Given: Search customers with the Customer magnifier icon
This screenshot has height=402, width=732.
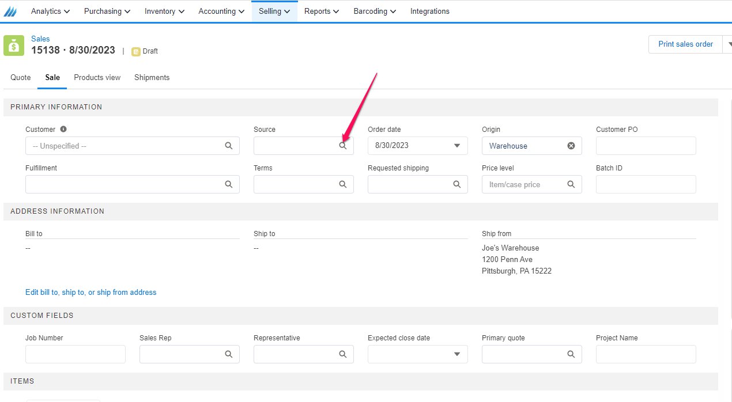Looking at the screenshot, I should [229, 146].
